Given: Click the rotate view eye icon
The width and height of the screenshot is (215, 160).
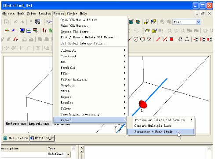Looking at the screenshot, I should (49, 22).
